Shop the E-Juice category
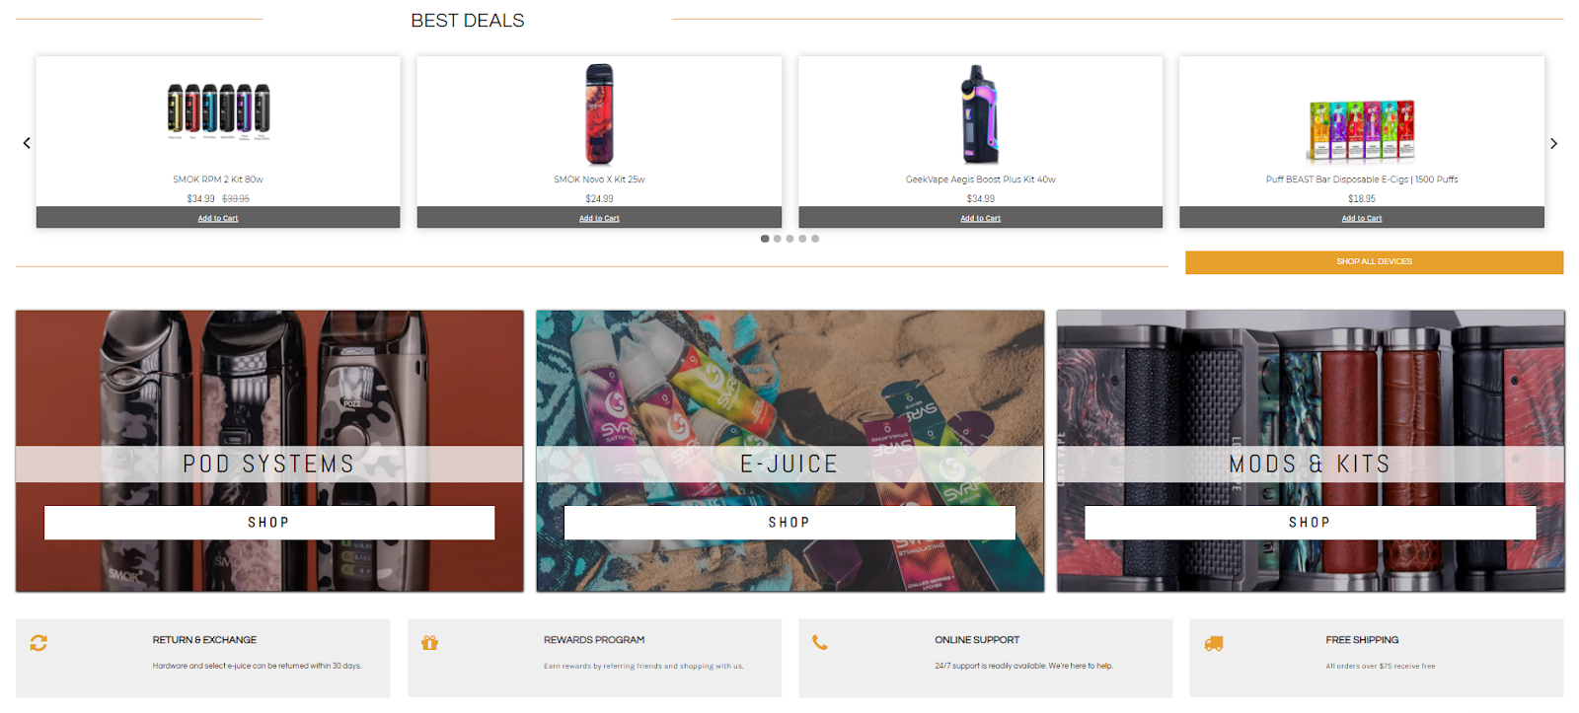 [789, 523]
